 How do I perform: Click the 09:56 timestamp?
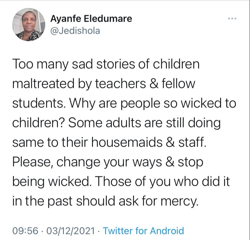(25, 231)
